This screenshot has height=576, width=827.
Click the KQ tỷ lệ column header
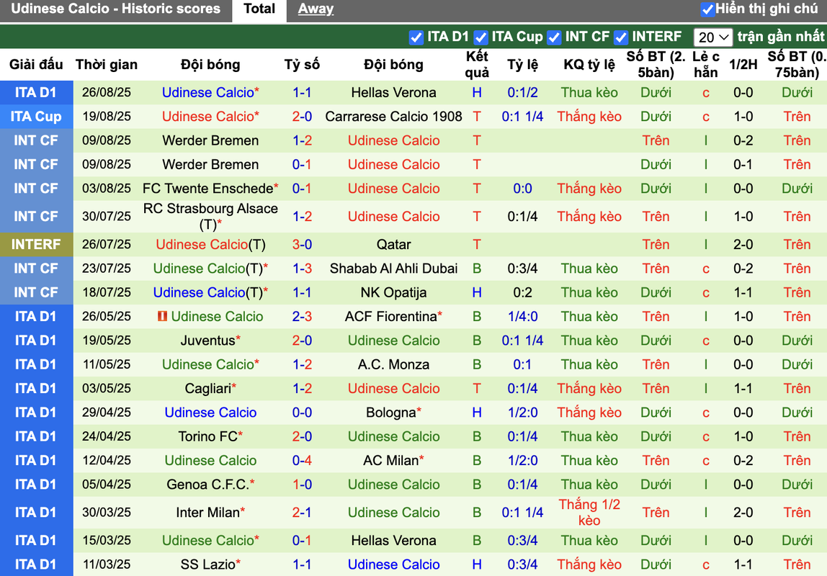(x=589, y=64)
